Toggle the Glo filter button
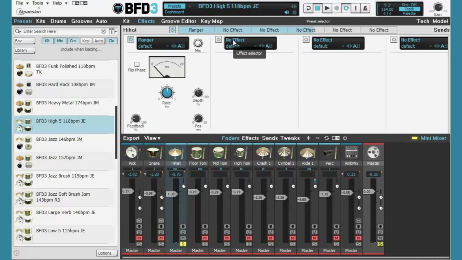The image size is (462, 260). point(112,41)
